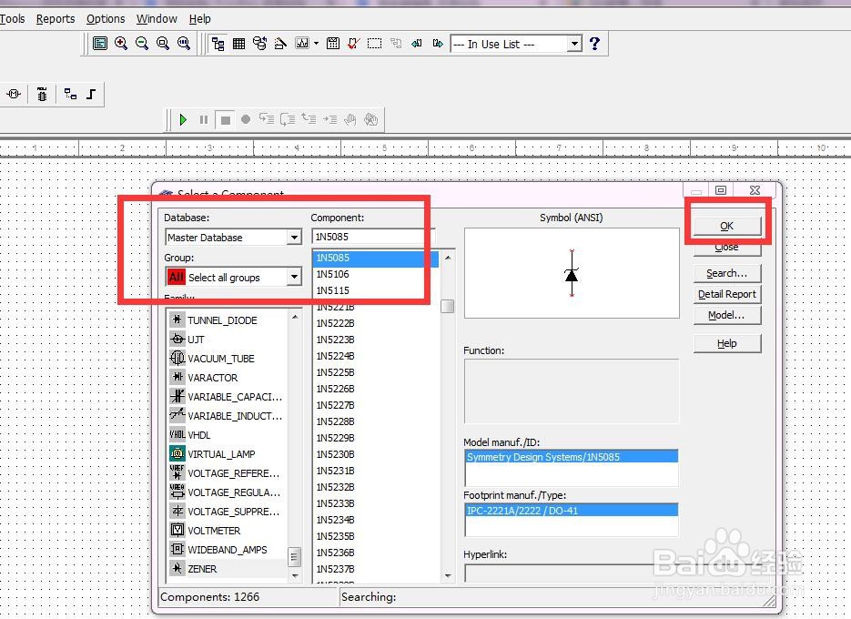The width and height of the screenshot is (851, 619).
Task: Select component 1N5226B in the list
Action: click(x=376, y=389)
